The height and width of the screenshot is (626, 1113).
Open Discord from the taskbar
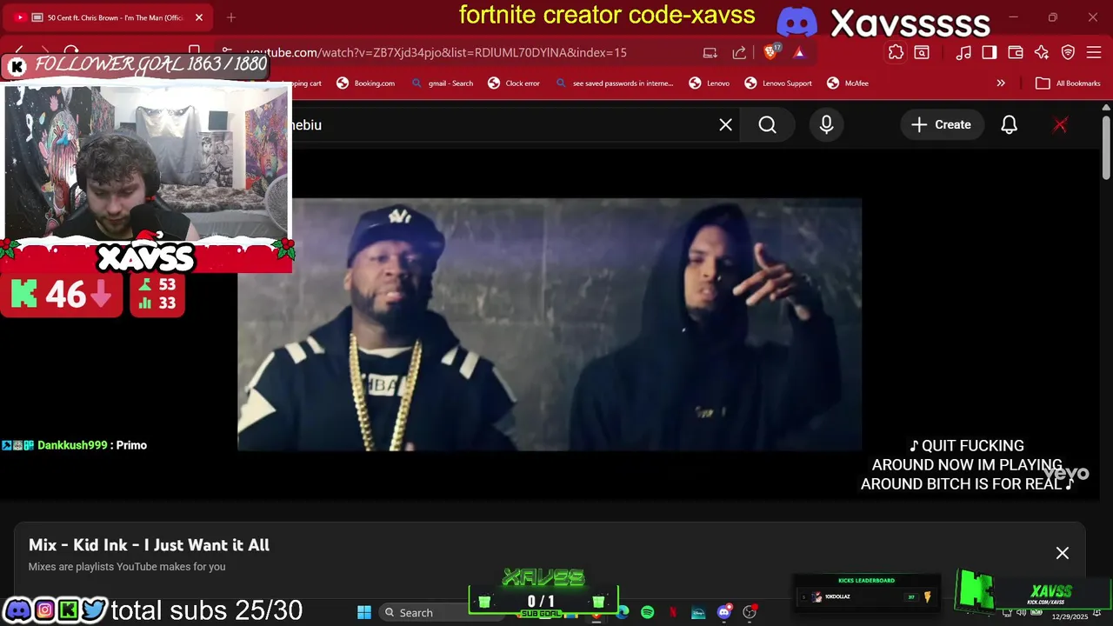pos(723,612)
